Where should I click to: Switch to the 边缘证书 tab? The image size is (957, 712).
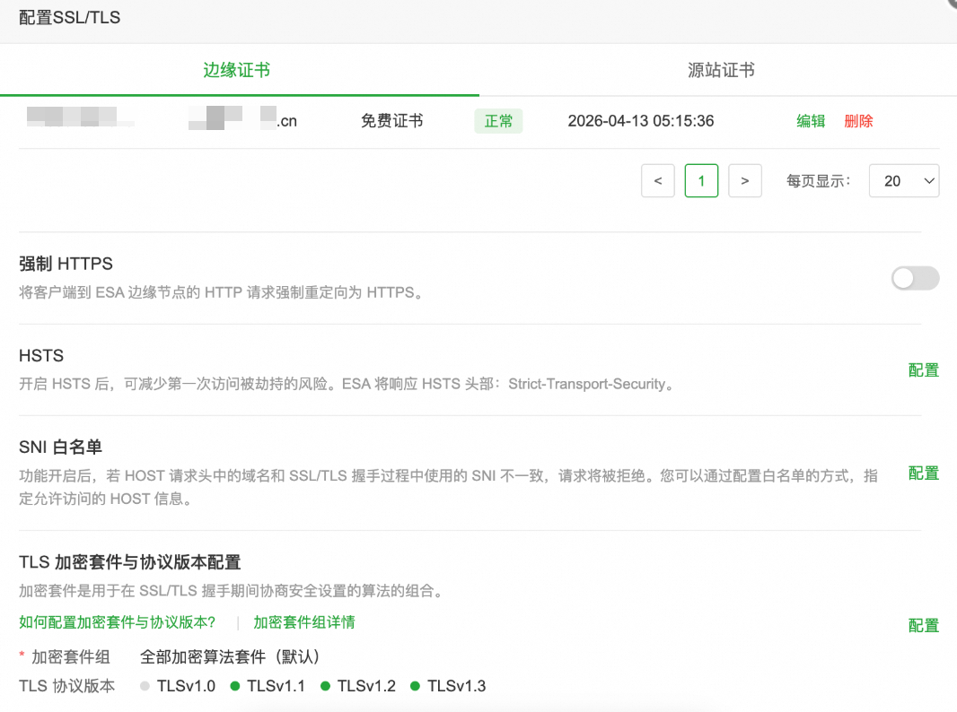tap(237, 70)
